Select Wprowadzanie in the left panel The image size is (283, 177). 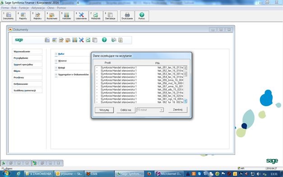[x=27, y=51]
